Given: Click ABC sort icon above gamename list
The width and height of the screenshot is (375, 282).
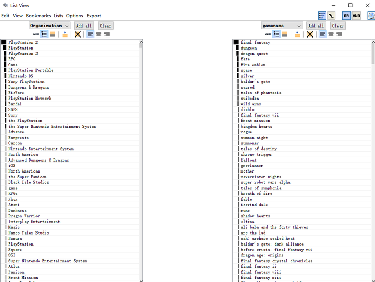Looking at the screenshot, I should pyautogui.click(x=268, y=34).
